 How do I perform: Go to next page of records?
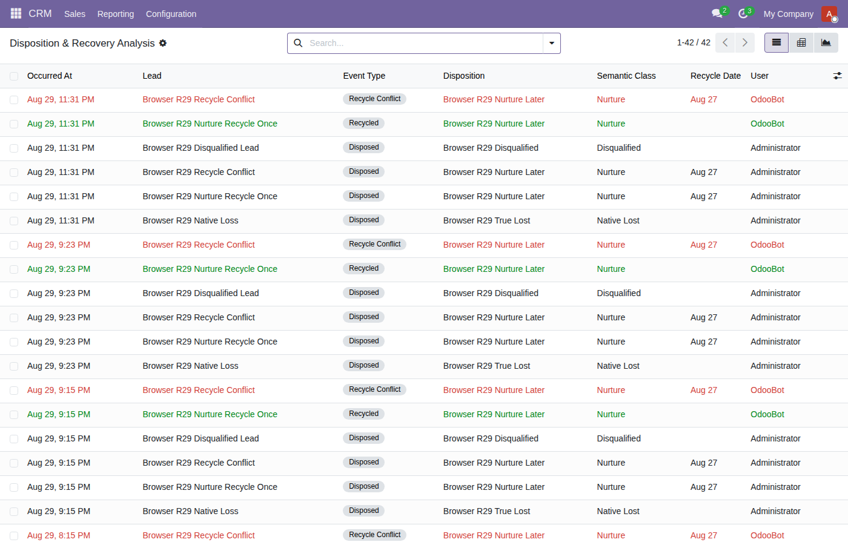pyautogui.click(x=745, y=42)
